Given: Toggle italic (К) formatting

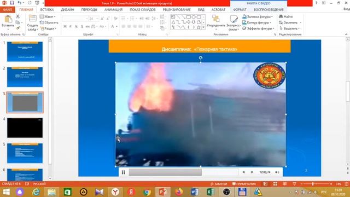Looking at the screenshot, I should (x=71, y=26).
